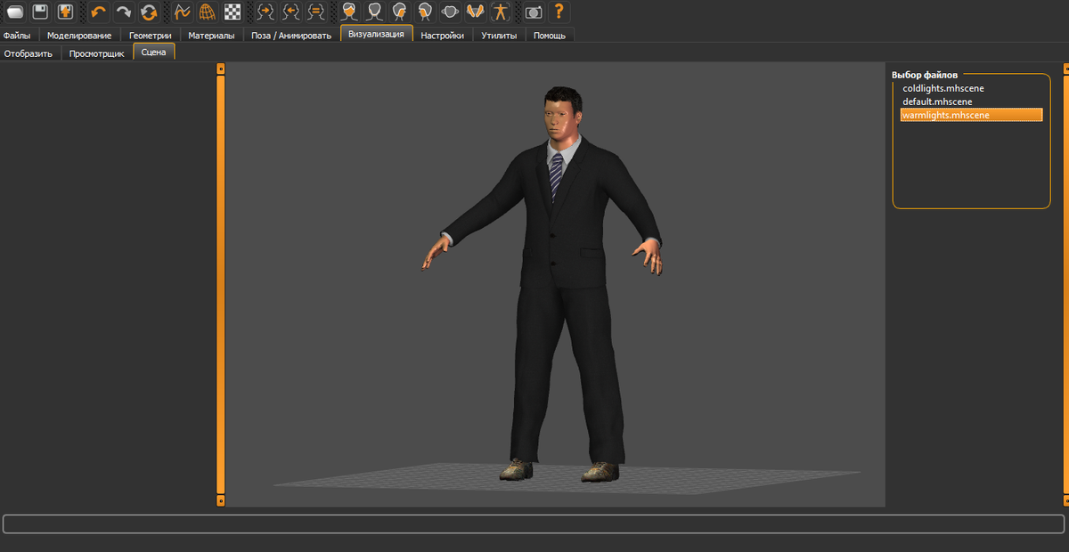The height and width of the screenshot is (552, 1069).
Task: Toggle wireframe mesh display
Action: tap(207, 12)
